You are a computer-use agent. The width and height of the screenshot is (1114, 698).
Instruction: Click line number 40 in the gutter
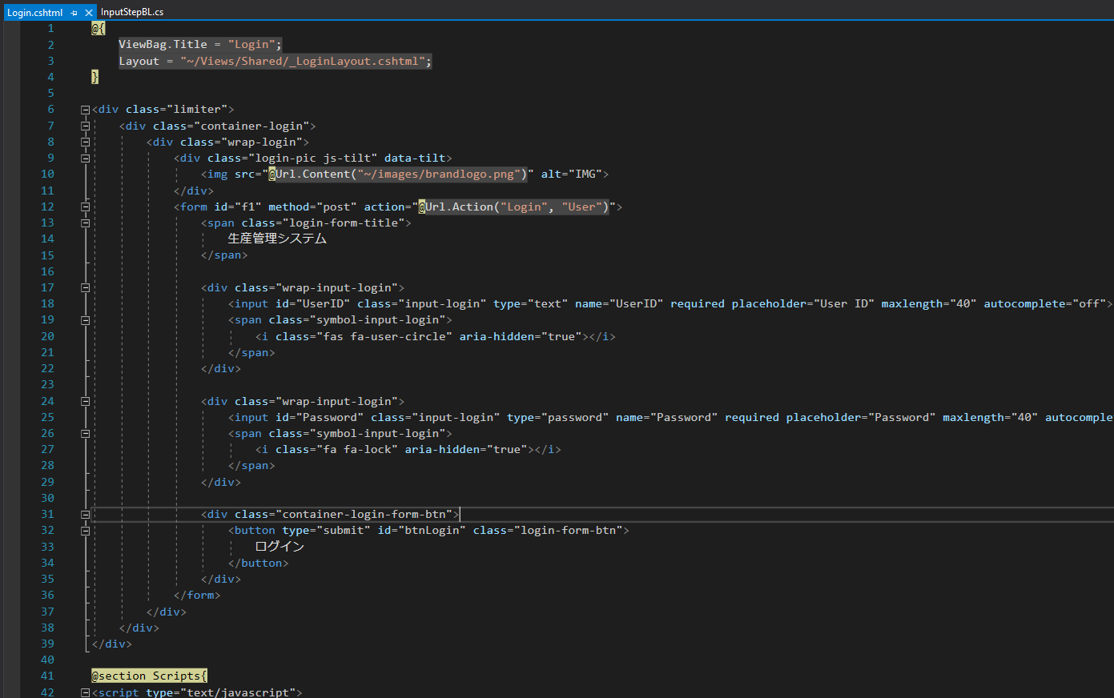(47, 660)
